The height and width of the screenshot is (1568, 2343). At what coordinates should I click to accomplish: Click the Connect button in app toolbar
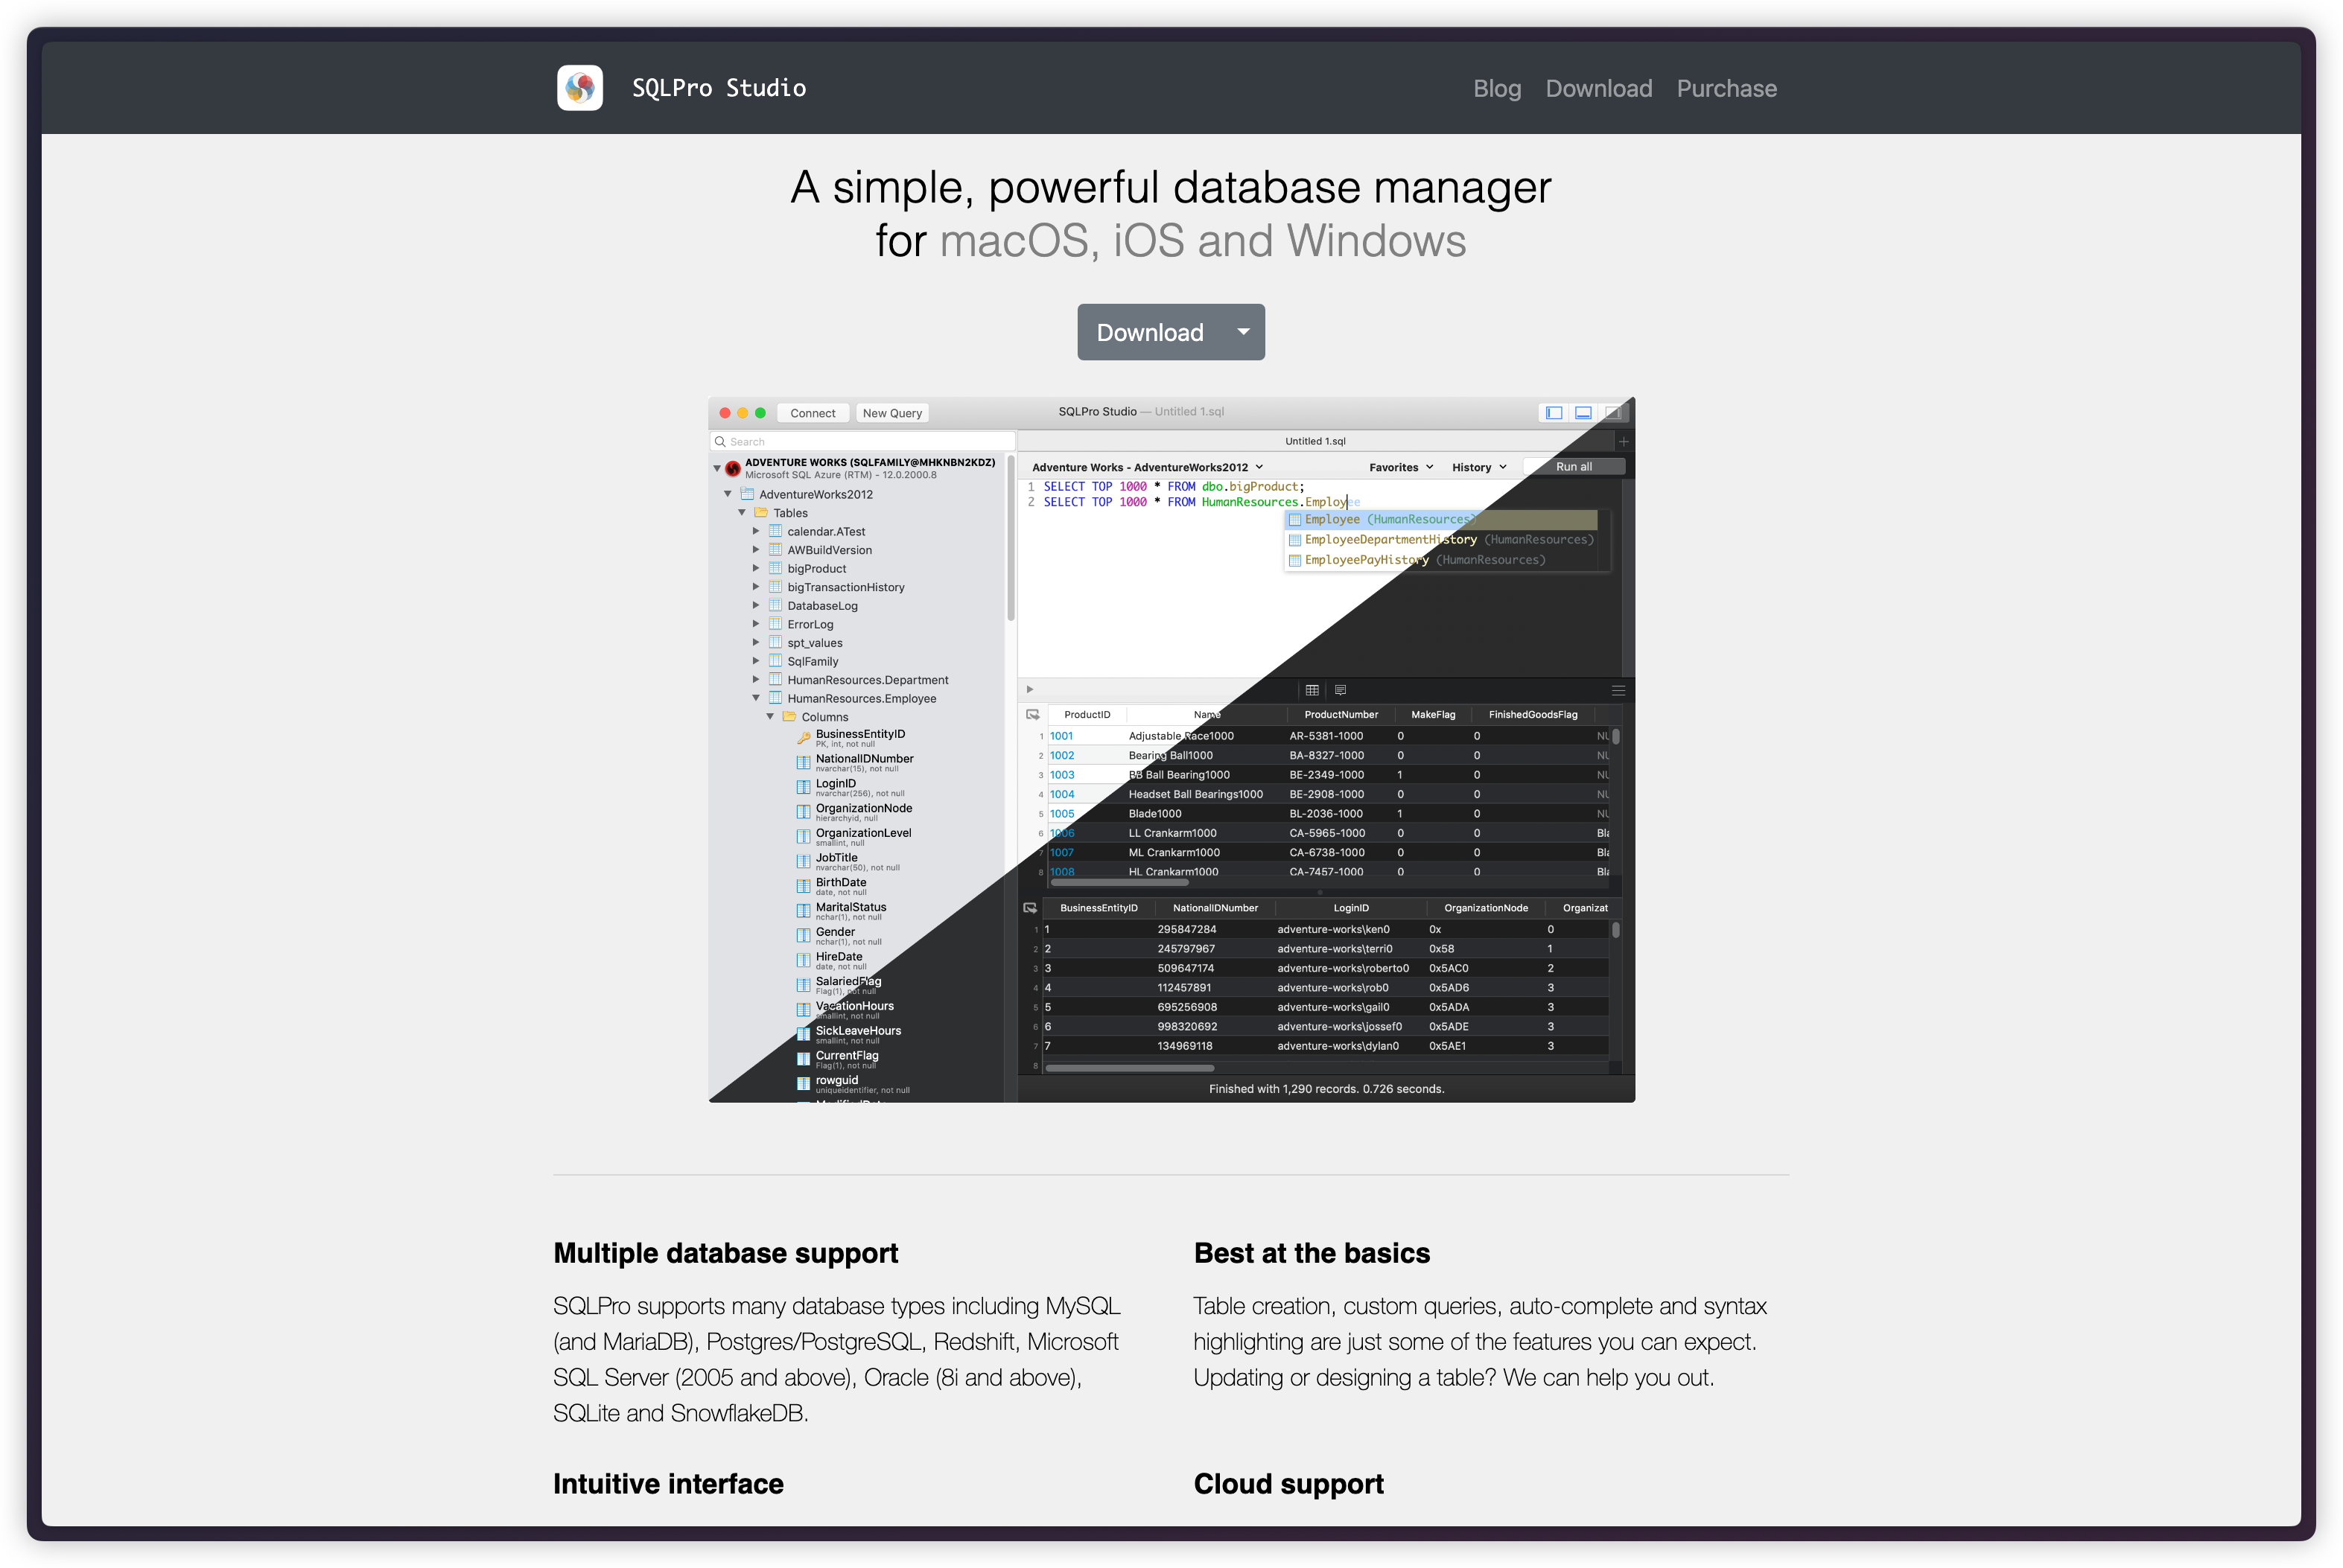(x=812, y=413)
